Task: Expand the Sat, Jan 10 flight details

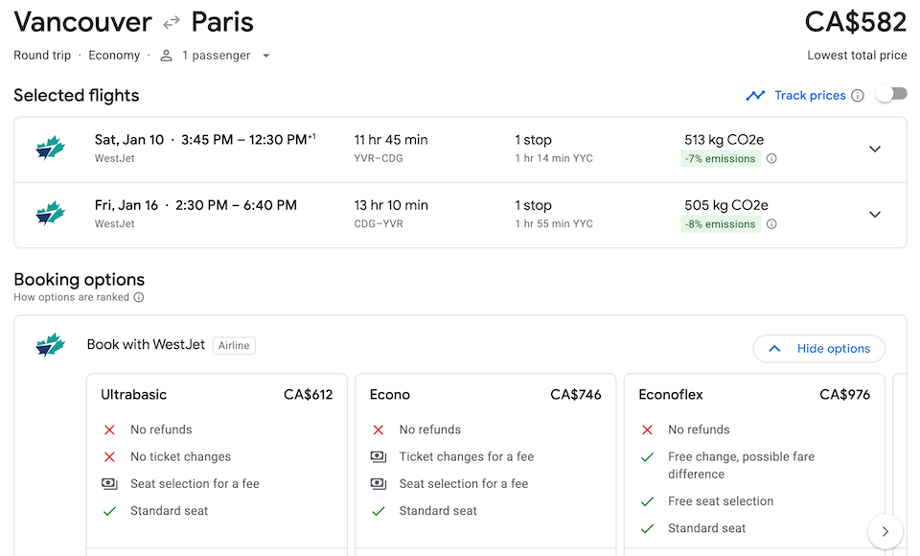Action: pyautogui.click(x=875, y=150)
